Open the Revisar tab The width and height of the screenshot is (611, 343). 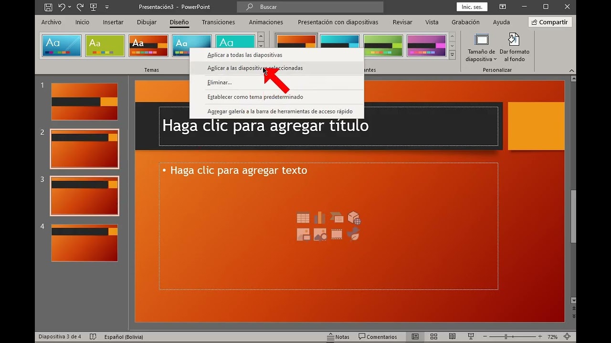click(x=402, y=22)
